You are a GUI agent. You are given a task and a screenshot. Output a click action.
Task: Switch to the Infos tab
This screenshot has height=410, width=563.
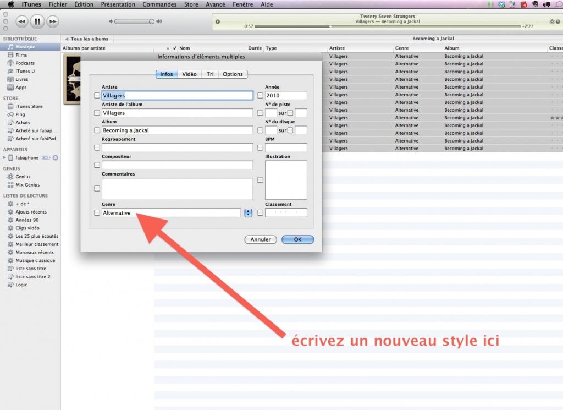(x=167, y=74)
